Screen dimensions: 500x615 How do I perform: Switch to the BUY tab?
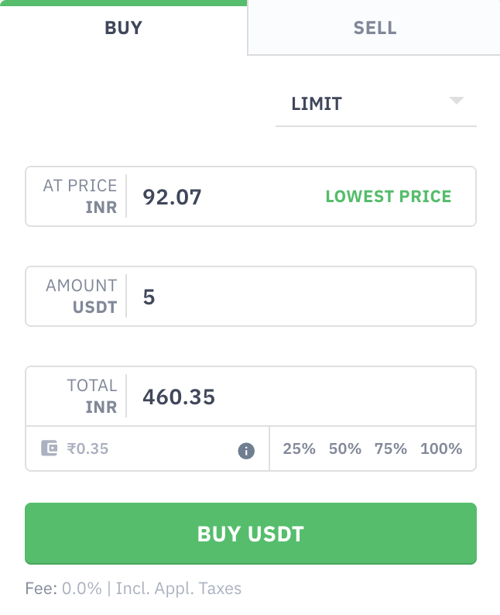click(x=124, y=29)
